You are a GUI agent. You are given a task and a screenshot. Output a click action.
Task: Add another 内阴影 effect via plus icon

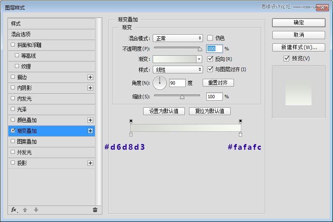click(x=90, y=88)
